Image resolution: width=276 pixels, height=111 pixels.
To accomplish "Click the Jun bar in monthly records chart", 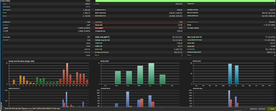I will click(230, 74).
